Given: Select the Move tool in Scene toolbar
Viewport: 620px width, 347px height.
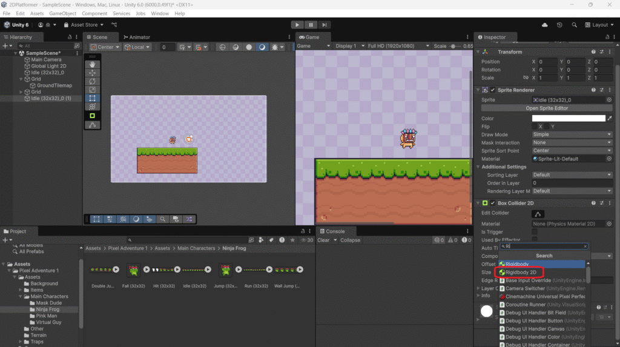Looking at the screenshot, I should coord(92,73).
